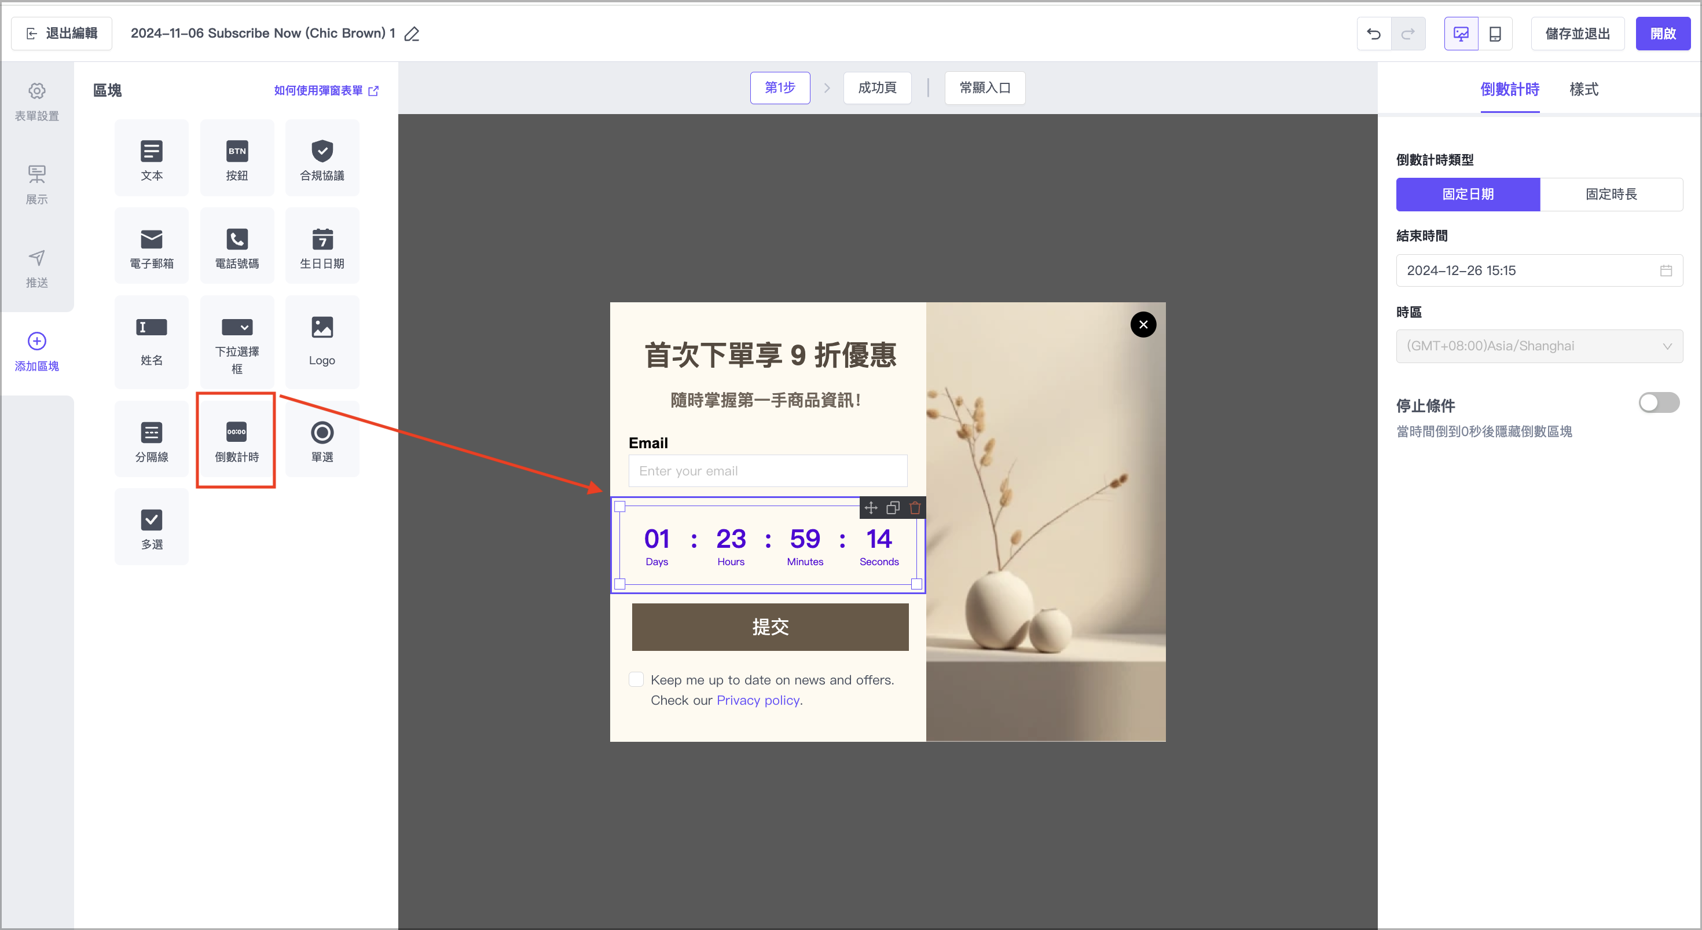Delete the selected countdown block
1702x930 pixels.
(x=915, y=508)
